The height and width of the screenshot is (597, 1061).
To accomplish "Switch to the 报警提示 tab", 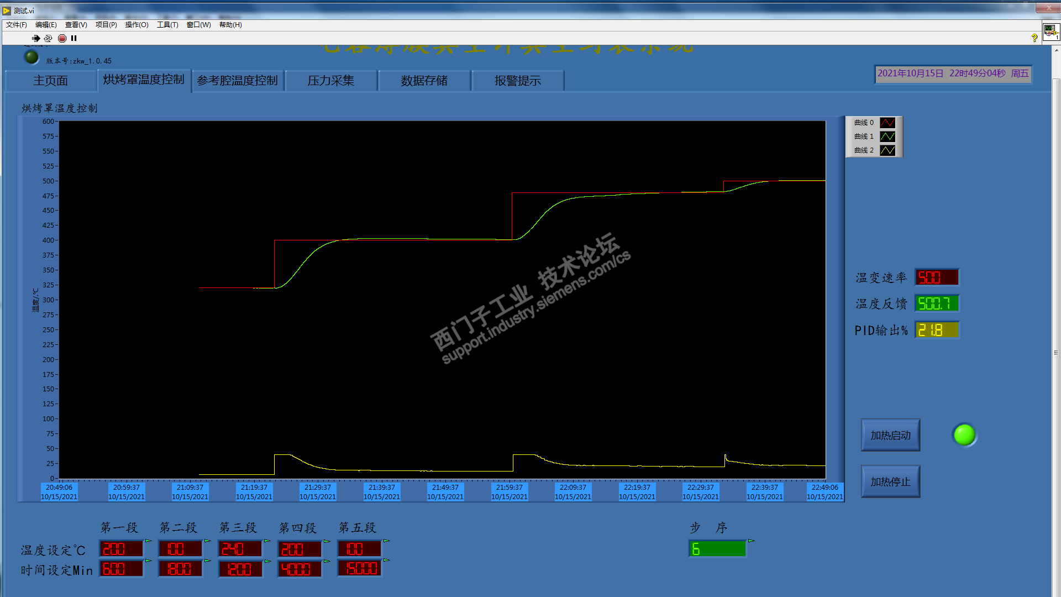I will coord(517,81).
